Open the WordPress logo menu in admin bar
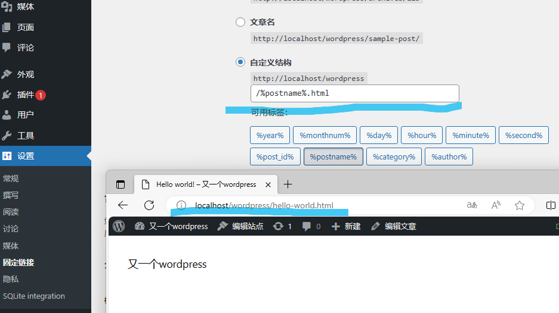Image resolution: width=559 pixels, height=313 pixels. point(119,226)
